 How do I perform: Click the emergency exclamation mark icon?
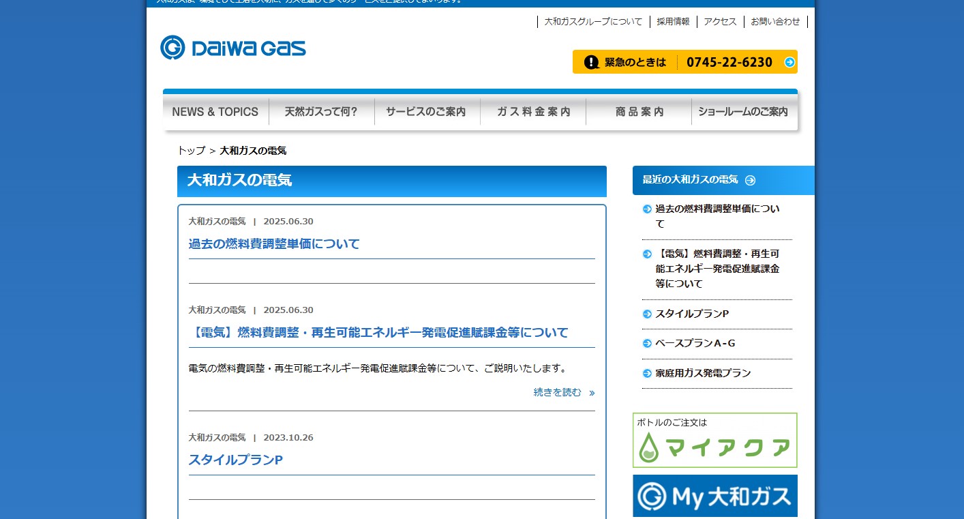tap(592, 62)
